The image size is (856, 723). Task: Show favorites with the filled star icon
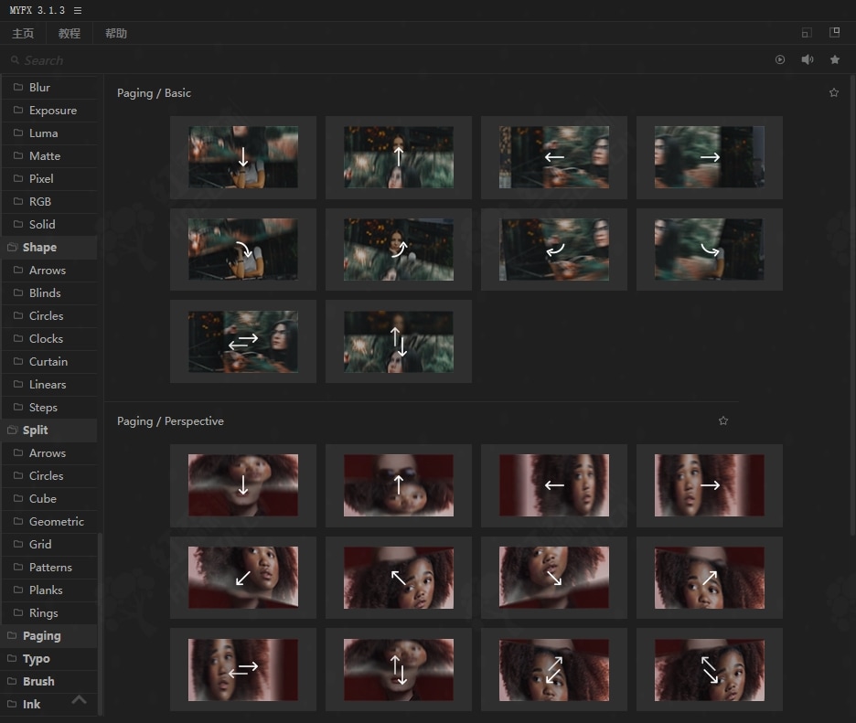coord(835,59)
